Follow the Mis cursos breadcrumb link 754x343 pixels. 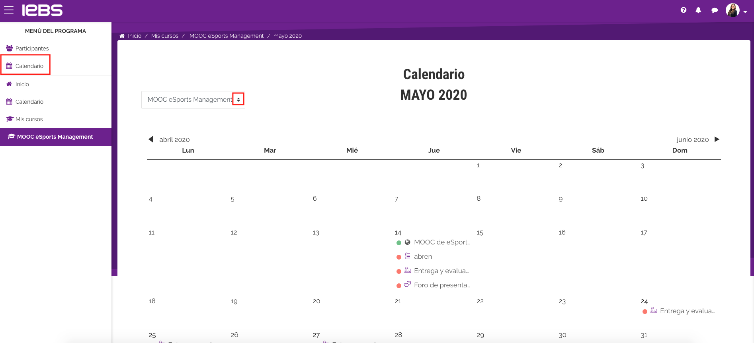[165, 36]
